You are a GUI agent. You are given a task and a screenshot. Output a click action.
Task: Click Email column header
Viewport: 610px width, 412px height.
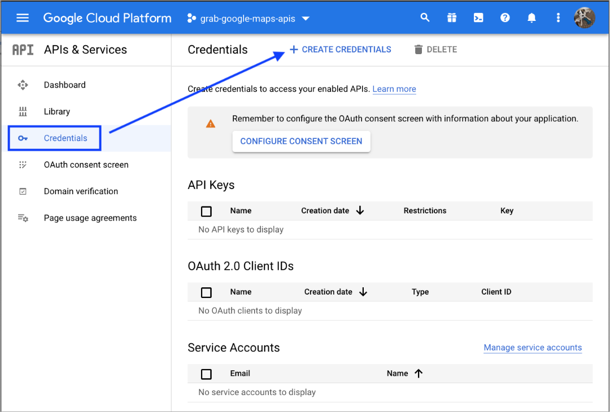click(x=240, y=374)
